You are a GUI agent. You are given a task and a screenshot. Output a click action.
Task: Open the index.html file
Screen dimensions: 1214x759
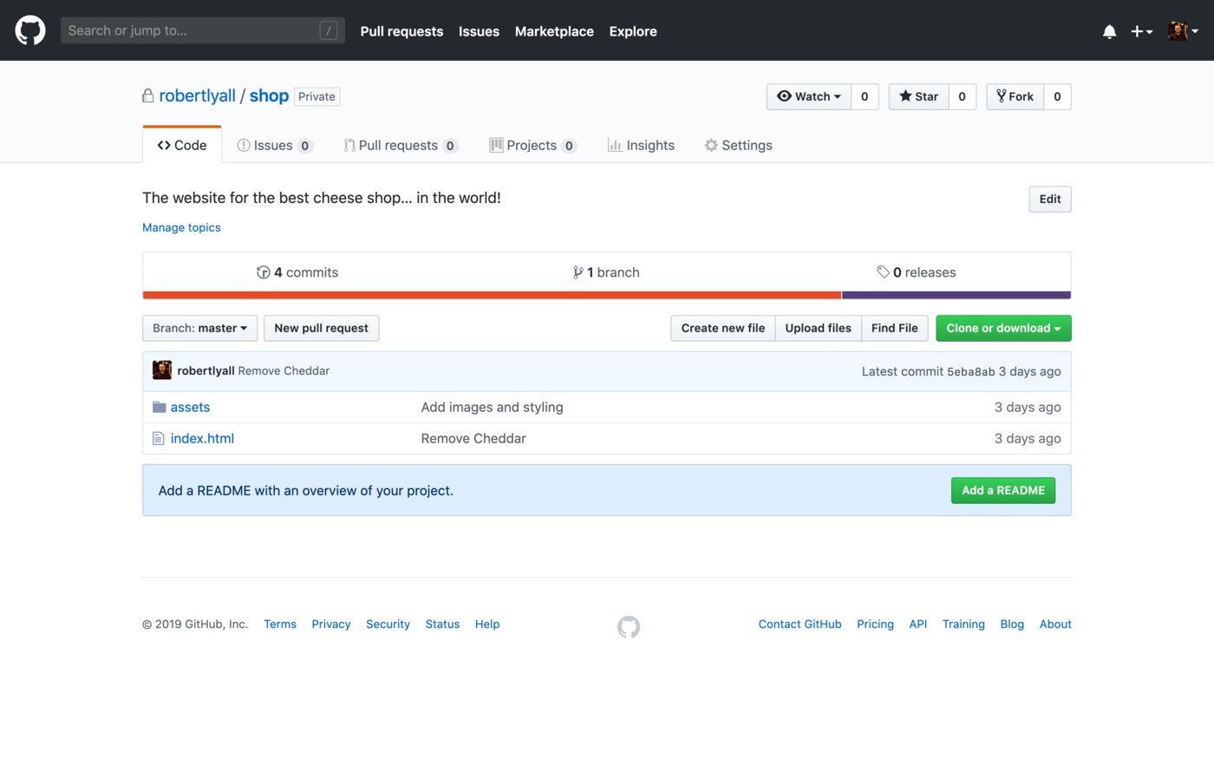pos(202,438)
